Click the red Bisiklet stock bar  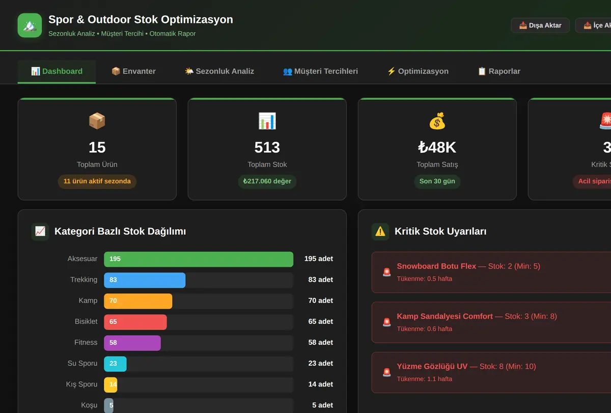pos(135,321)
